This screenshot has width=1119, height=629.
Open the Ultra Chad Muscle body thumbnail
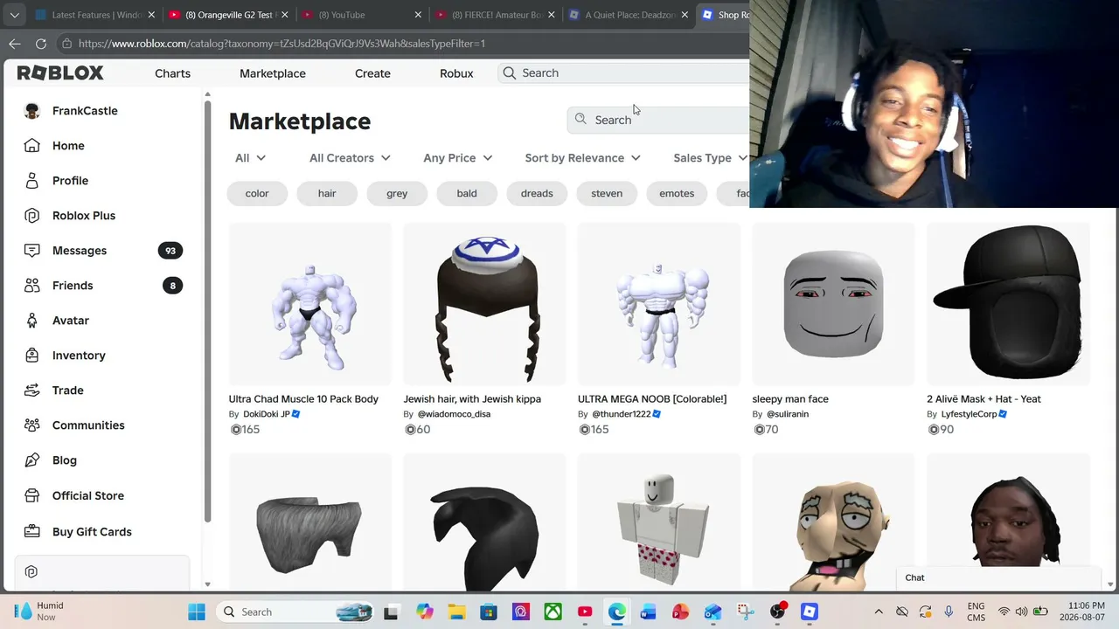tap(310, 304)
